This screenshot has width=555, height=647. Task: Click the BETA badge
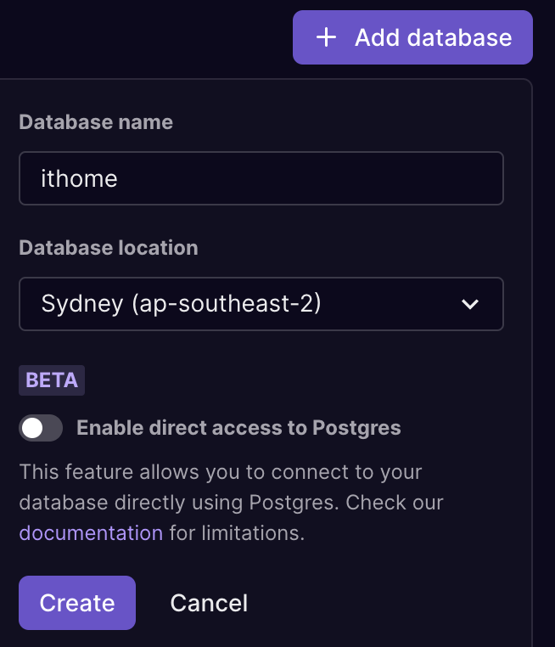[x=52, y=380]
